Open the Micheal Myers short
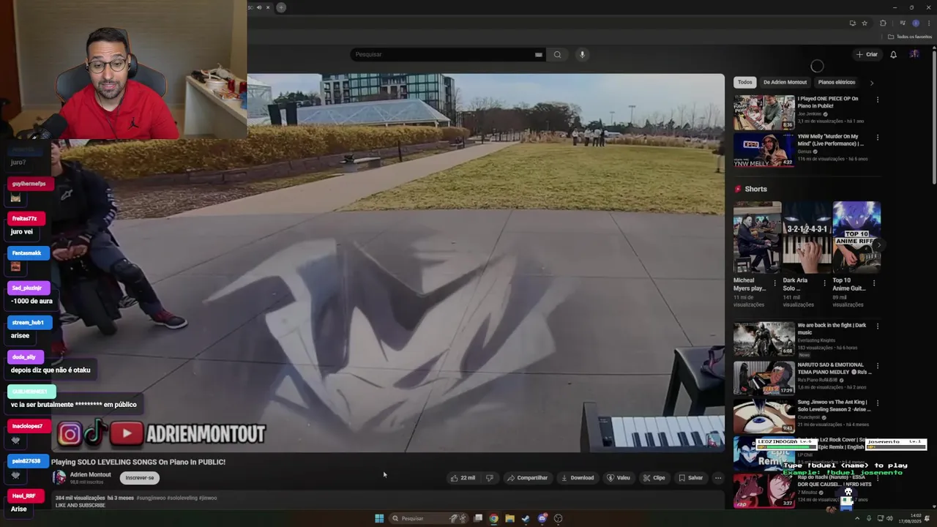Viewport: 937px width, 527px height. click(x=757, y=237)
